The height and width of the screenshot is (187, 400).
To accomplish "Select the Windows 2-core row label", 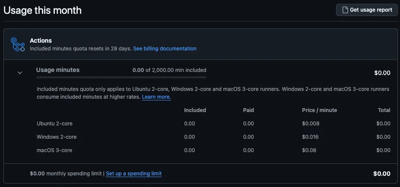I will coord(57,137).
